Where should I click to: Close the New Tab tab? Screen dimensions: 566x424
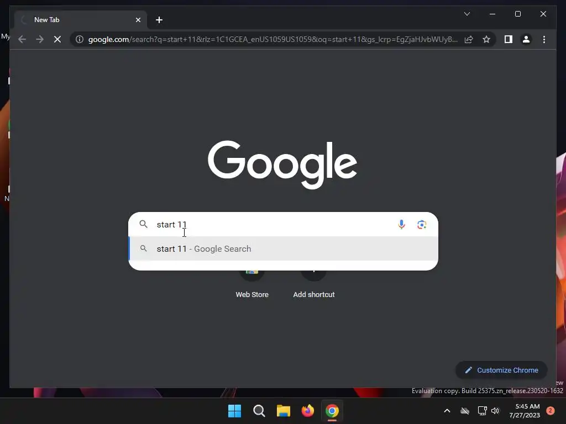click(x=138, y=20)
